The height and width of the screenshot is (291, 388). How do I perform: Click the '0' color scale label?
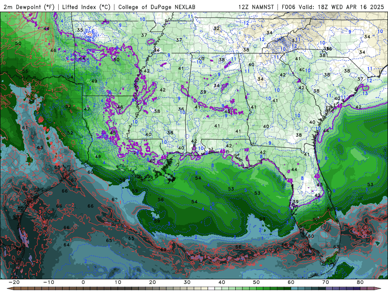click(83, 282)
